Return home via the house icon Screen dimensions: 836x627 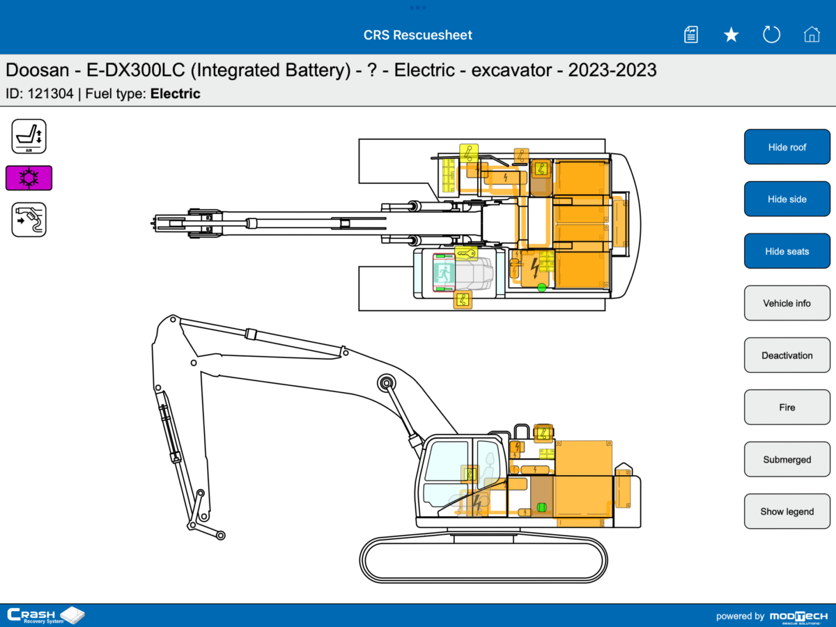click(812, 33)
